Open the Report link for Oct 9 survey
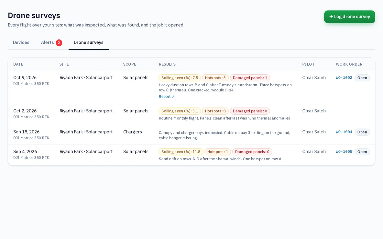The image size is (383, 239). (167, 97)
